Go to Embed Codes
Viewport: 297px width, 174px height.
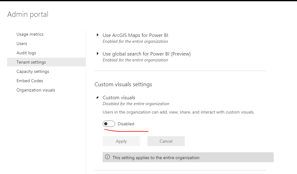click(30, 81)
